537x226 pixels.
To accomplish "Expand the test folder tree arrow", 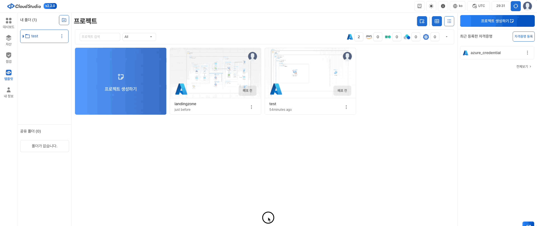I will 23,36.
